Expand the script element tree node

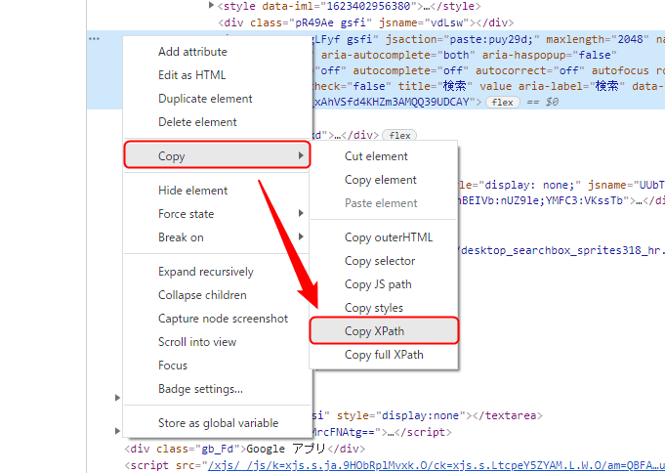click(x=117, y=431)
